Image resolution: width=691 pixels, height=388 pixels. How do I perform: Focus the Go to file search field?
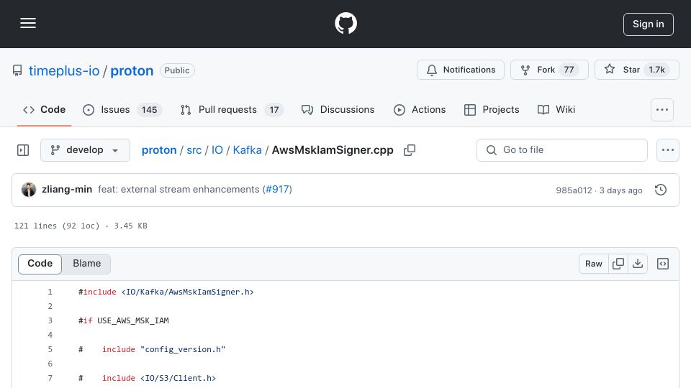(562, 150)
